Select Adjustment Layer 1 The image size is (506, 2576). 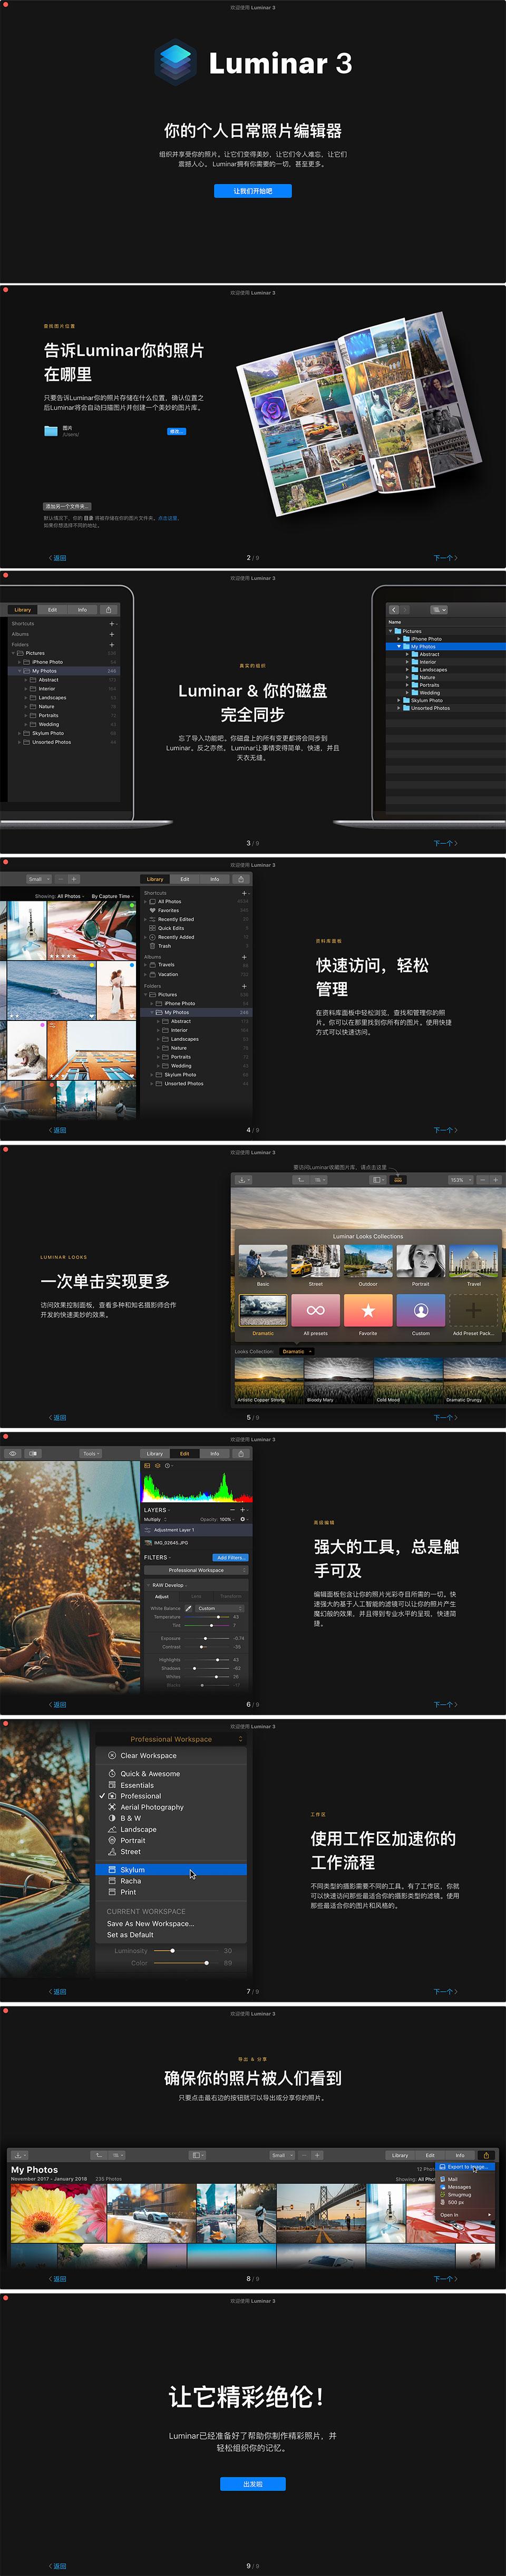[197, 1530]
